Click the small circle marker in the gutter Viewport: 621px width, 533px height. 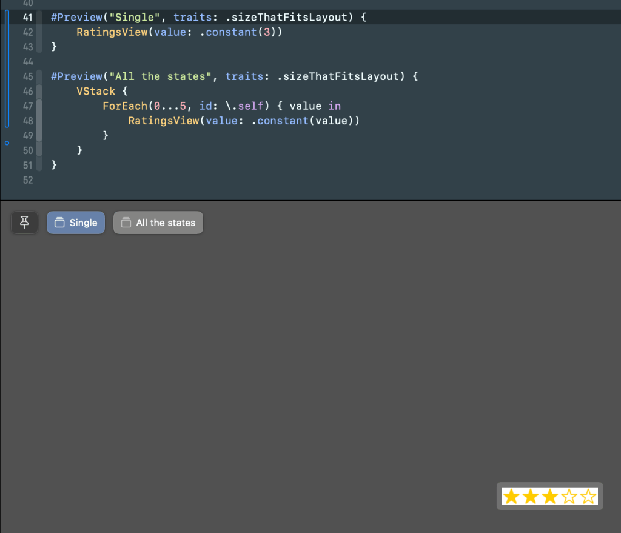pyautogui.click(x=7, y=143)
